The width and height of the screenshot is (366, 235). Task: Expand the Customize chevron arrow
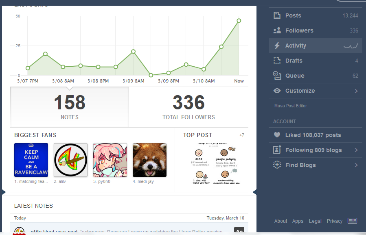(356, 91)
